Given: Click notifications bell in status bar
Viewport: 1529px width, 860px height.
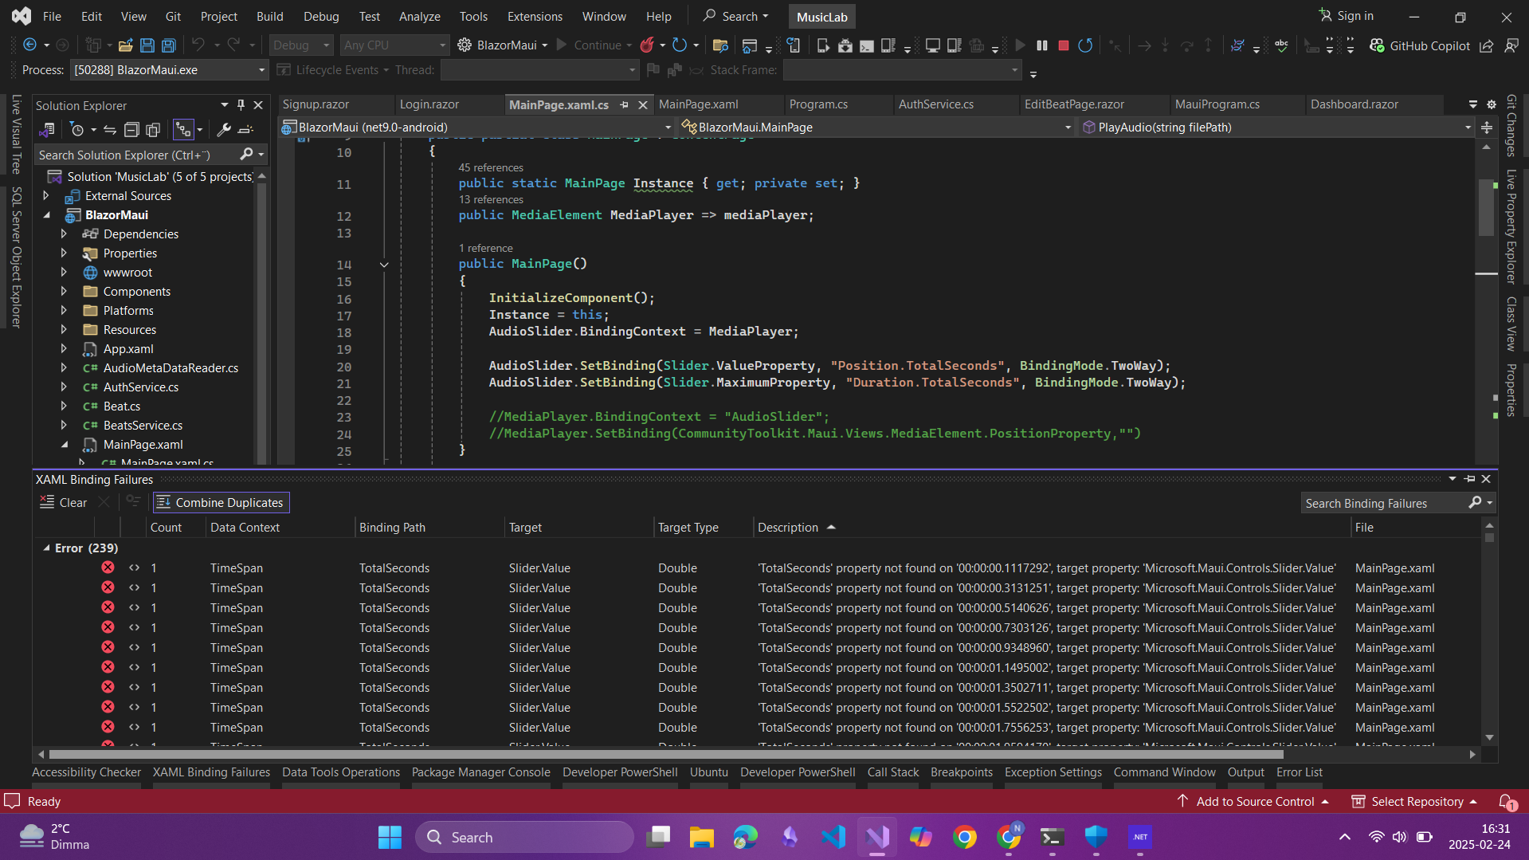Looking at the screenshot, I should pos(1506,802).
